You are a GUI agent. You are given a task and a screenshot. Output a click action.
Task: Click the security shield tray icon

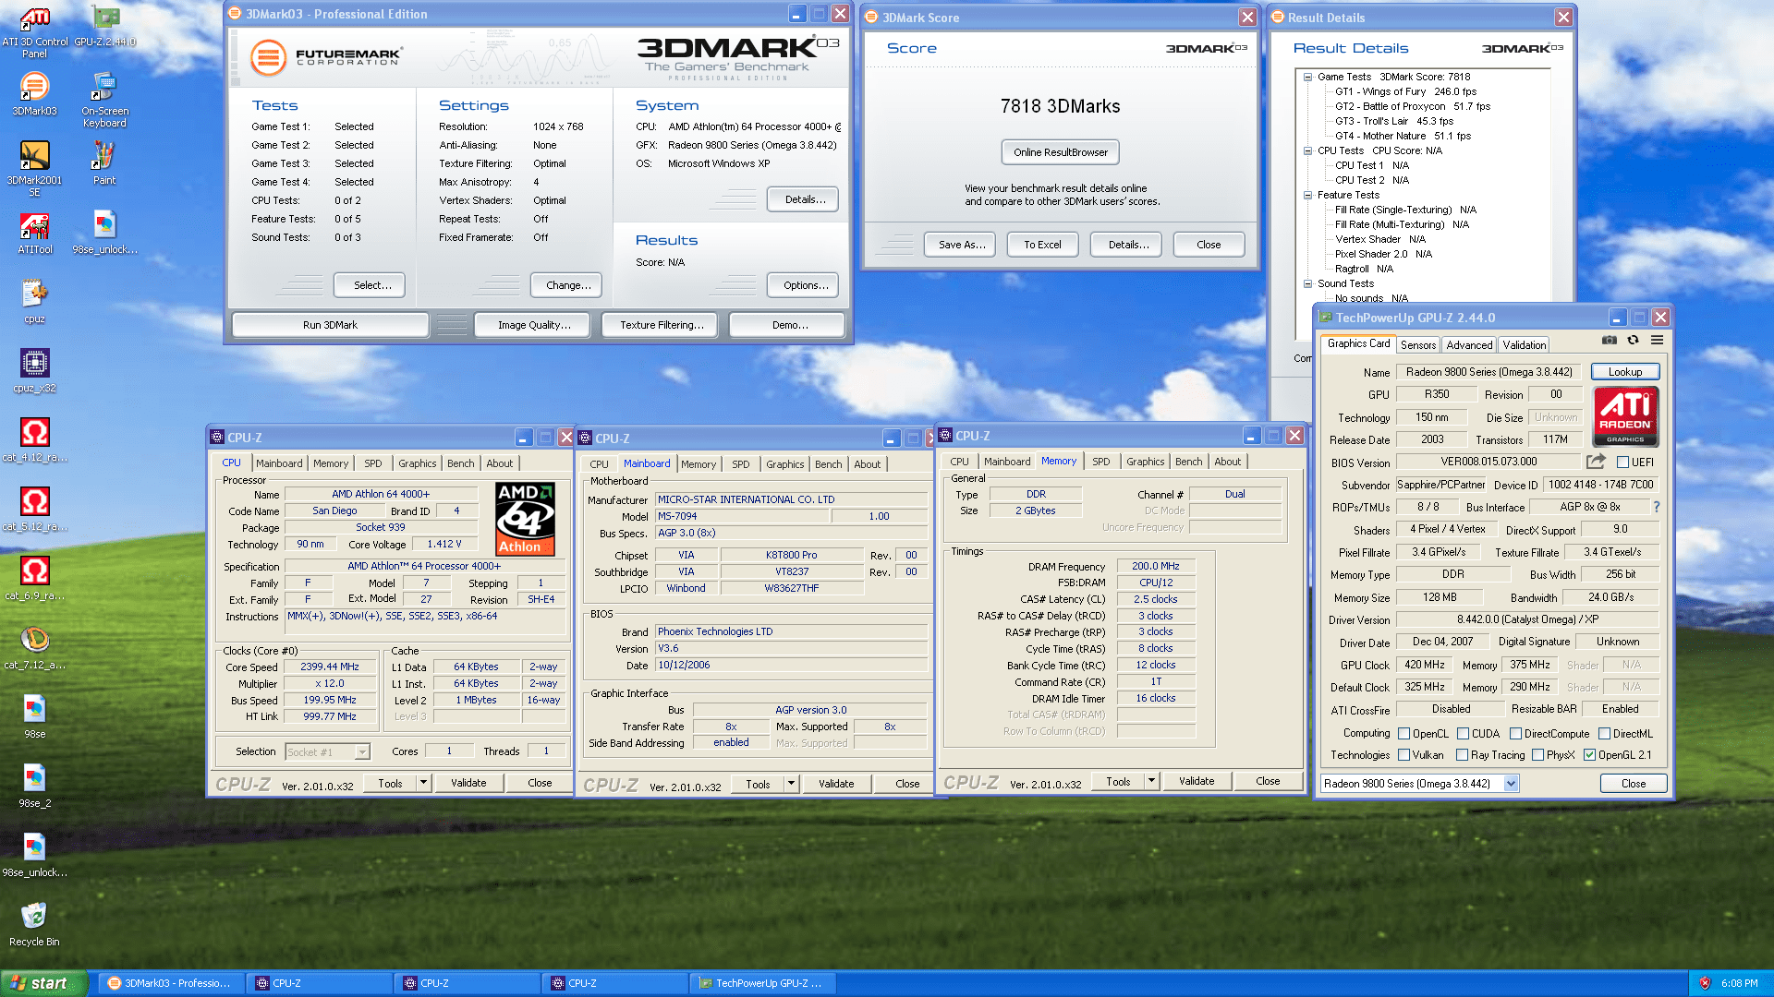(1705, 983)
